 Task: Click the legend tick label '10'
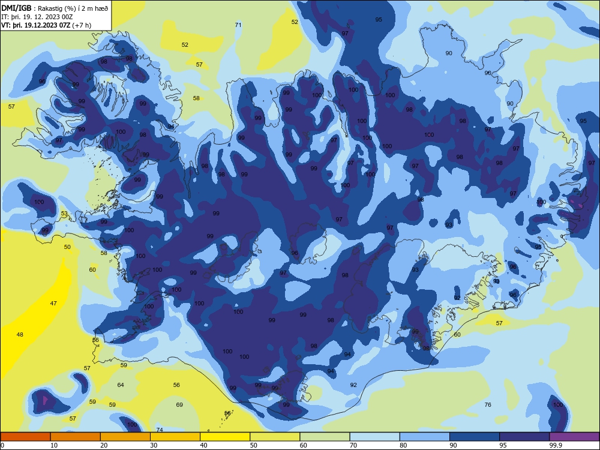54,445
